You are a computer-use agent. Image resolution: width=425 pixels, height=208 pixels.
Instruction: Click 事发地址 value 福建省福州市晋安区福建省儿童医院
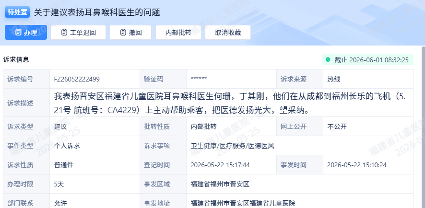(243, 203)
